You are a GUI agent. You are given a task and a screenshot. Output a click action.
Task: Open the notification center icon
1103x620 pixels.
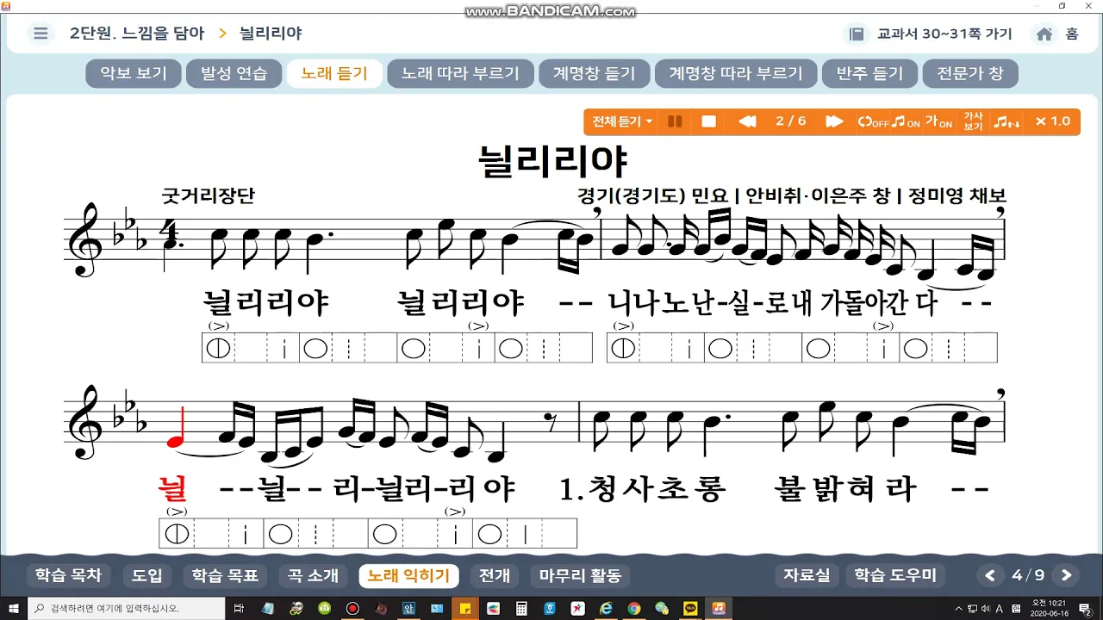[x=1084, y=608]
